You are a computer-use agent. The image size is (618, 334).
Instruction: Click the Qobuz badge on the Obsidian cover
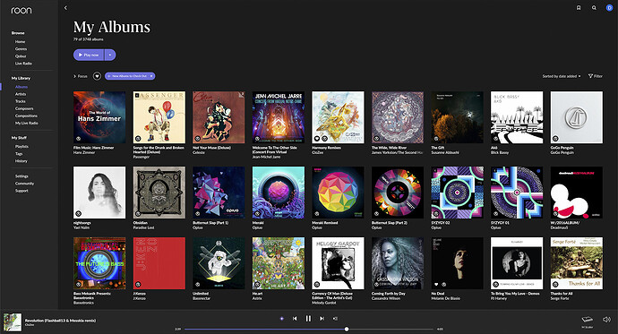(138, 214)
